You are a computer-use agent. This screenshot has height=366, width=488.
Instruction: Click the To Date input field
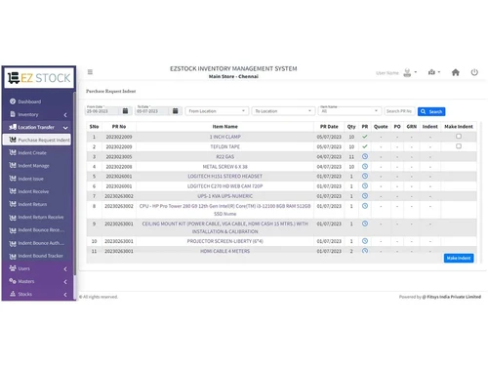click(x=153, y=111)
